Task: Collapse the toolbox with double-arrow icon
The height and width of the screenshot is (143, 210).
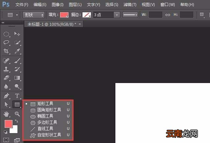Action: coord(3,23)
